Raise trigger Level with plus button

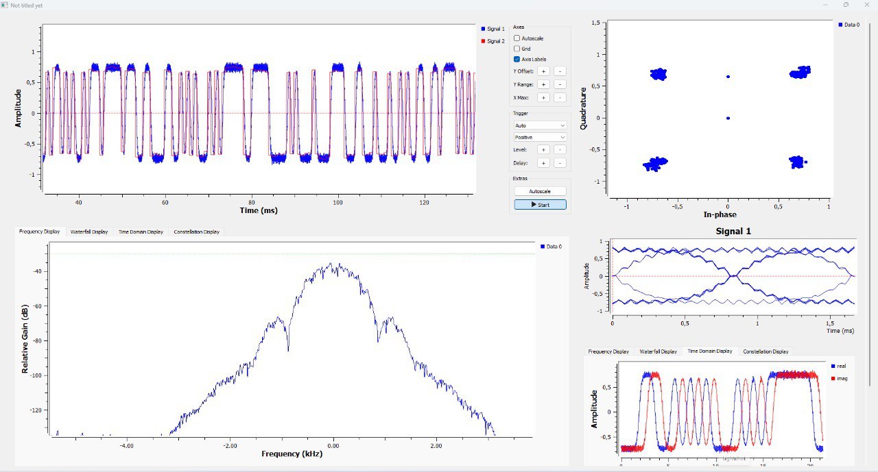pos(543,149)
